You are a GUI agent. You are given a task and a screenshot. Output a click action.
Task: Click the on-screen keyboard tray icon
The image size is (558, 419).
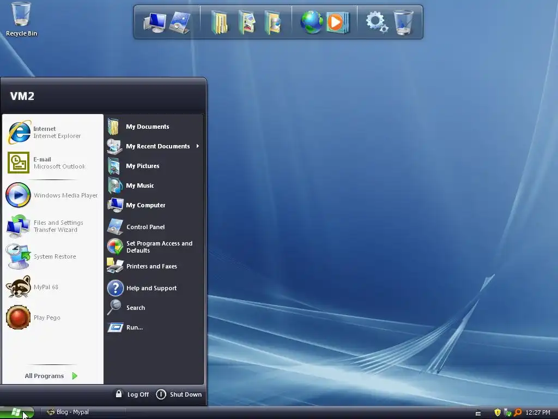coord(478,413)
